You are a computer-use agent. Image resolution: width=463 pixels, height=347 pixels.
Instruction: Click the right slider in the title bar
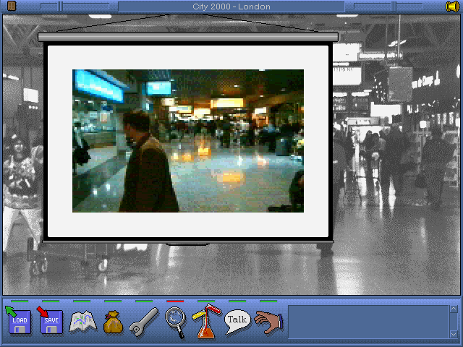388,7
